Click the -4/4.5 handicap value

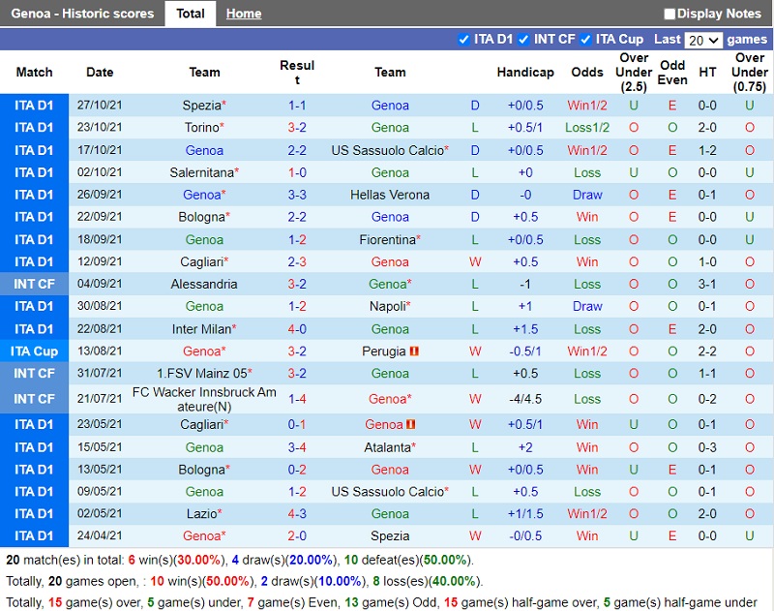525,399
